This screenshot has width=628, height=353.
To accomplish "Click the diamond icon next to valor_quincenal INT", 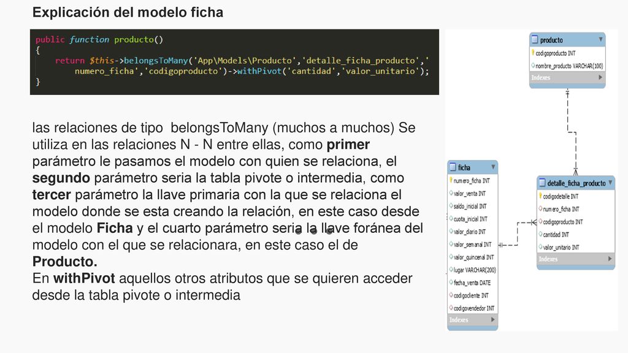I will coord(451,257).
